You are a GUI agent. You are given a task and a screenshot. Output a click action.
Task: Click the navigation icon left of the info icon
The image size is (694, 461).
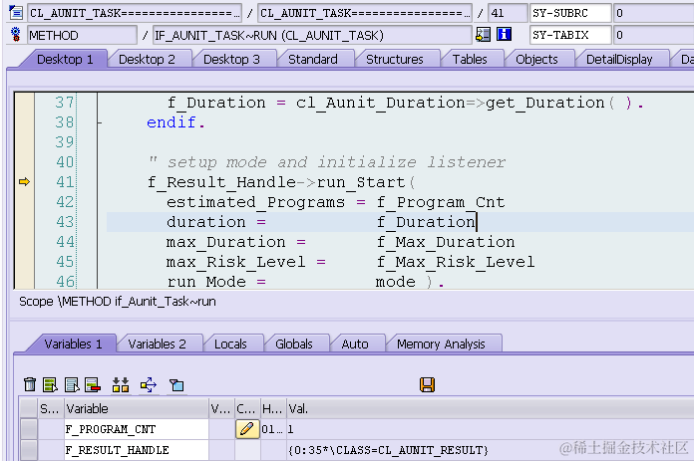click(x=483, y=35)
